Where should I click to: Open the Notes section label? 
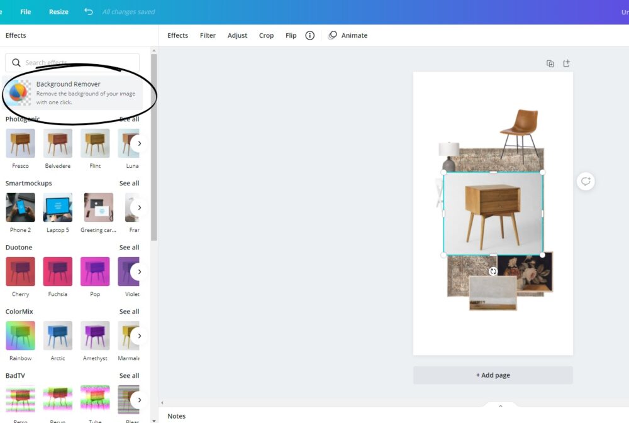coord(177,416)
